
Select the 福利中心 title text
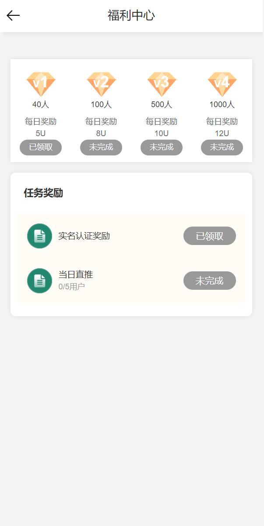pyautogui.click(x=132, y=15)
